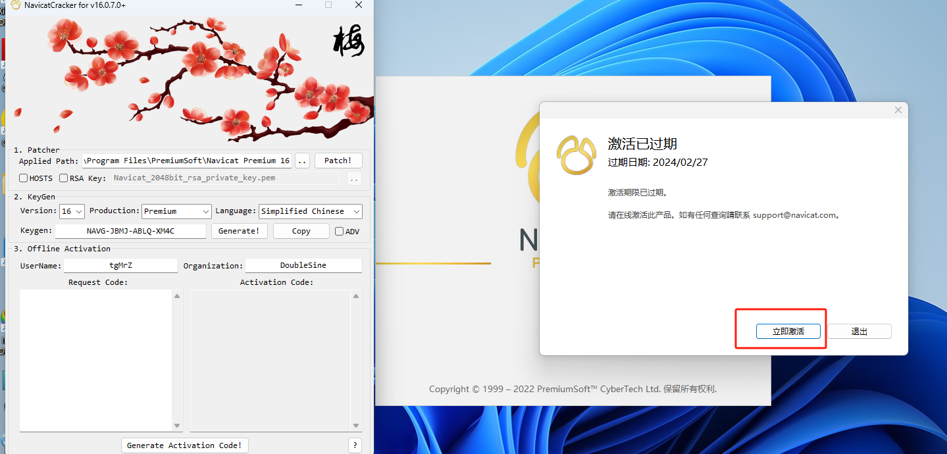Close the NavicatCracker window
The image size is (947, 454).
[359, 5]
